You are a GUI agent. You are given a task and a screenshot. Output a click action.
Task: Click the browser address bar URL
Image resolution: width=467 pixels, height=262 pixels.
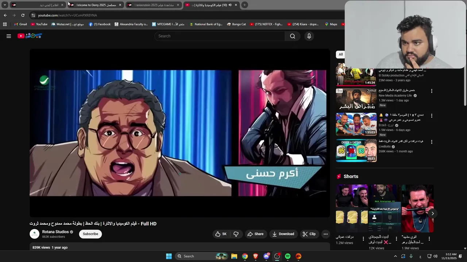tap(67, 15)
